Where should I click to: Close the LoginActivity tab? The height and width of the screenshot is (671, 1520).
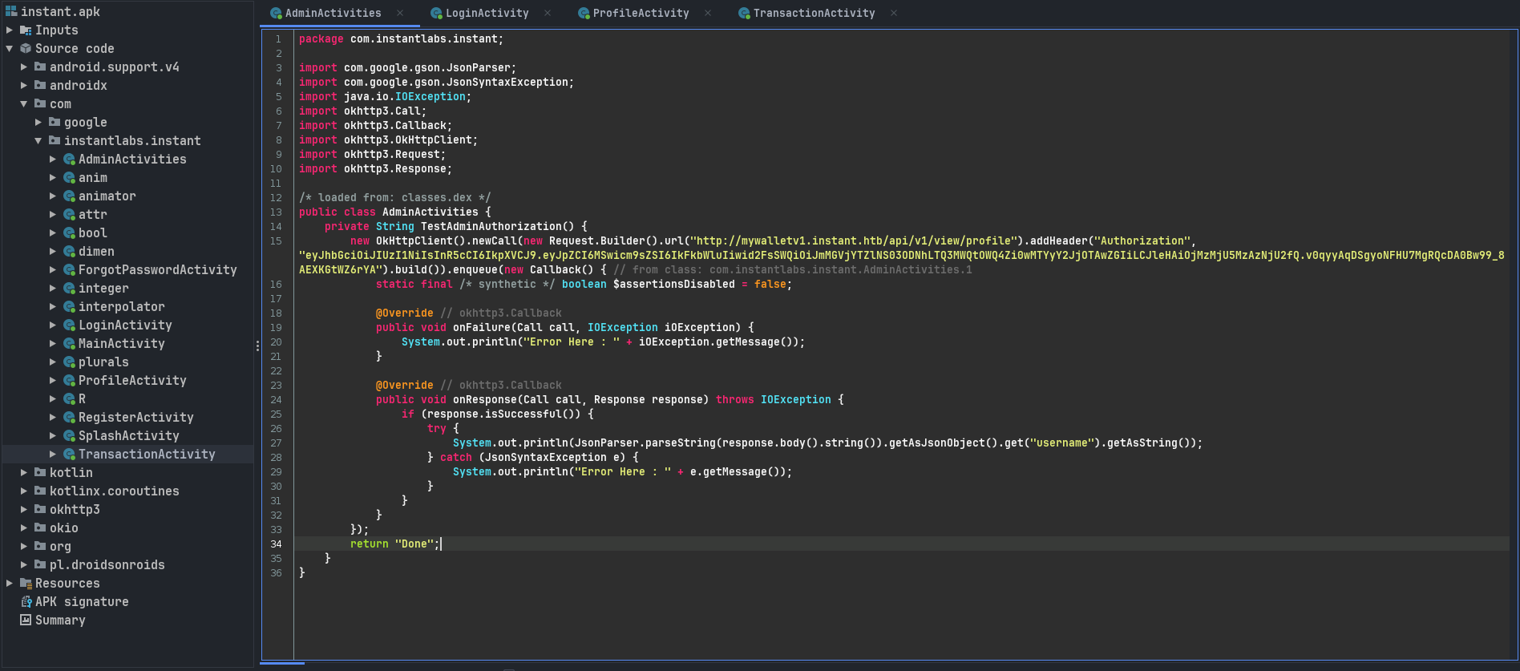(548, 13)
